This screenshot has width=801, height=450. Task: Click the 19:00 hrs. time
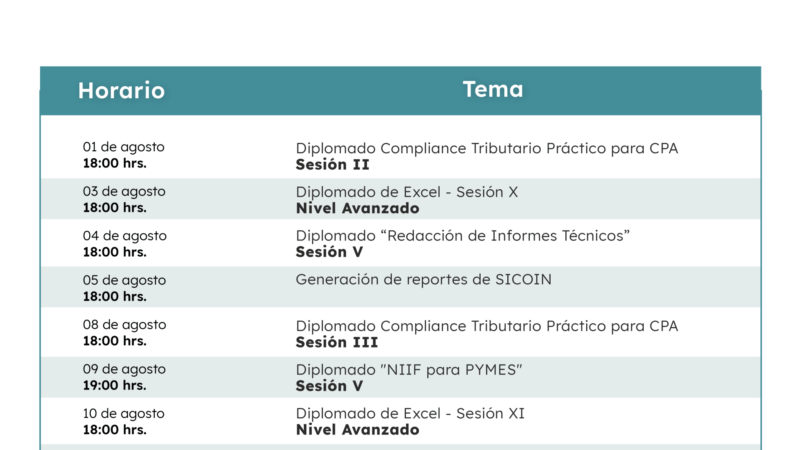pyautogui.click(x=114, y=385)
